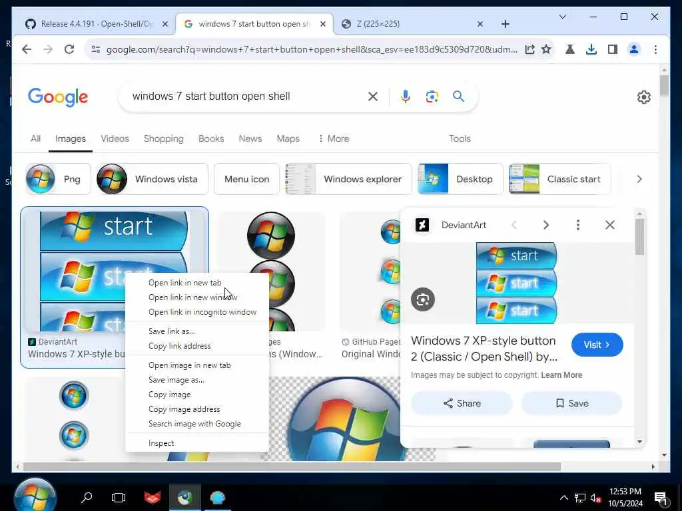
Task: Click the browser forward arrow
Action: [48, 49]
